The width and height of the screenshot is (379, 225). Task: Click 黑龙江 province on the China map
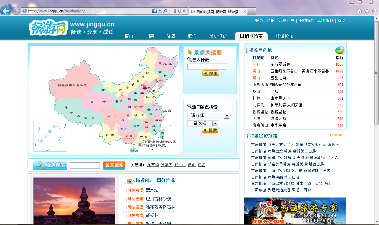click(165, 64)
